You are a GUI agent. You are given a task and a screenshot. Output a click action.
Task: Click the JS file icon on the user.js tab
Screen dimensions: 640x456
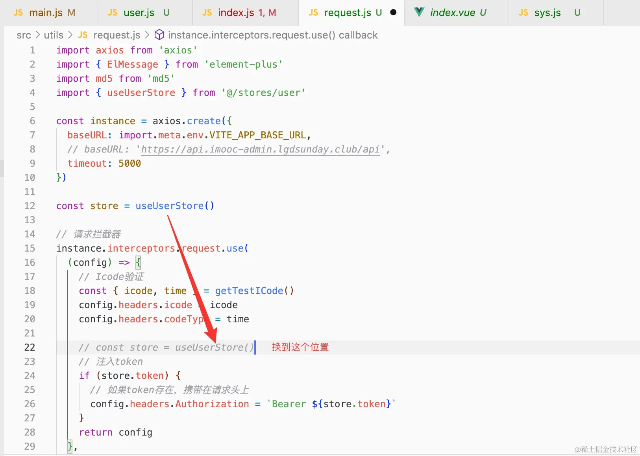113,13
